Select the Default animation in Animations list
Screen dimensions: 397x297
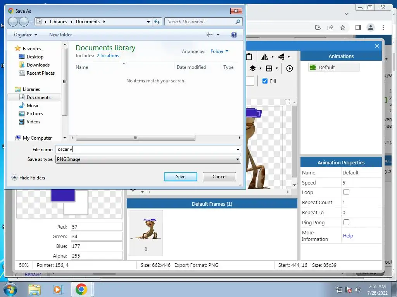(x=334, y=67)
